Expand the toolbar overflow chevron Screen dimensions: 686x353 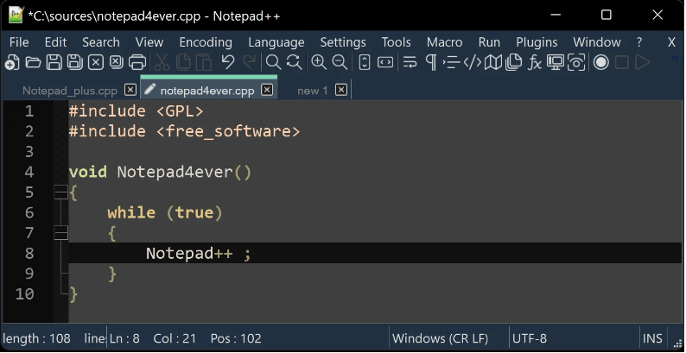click(676, 58)
